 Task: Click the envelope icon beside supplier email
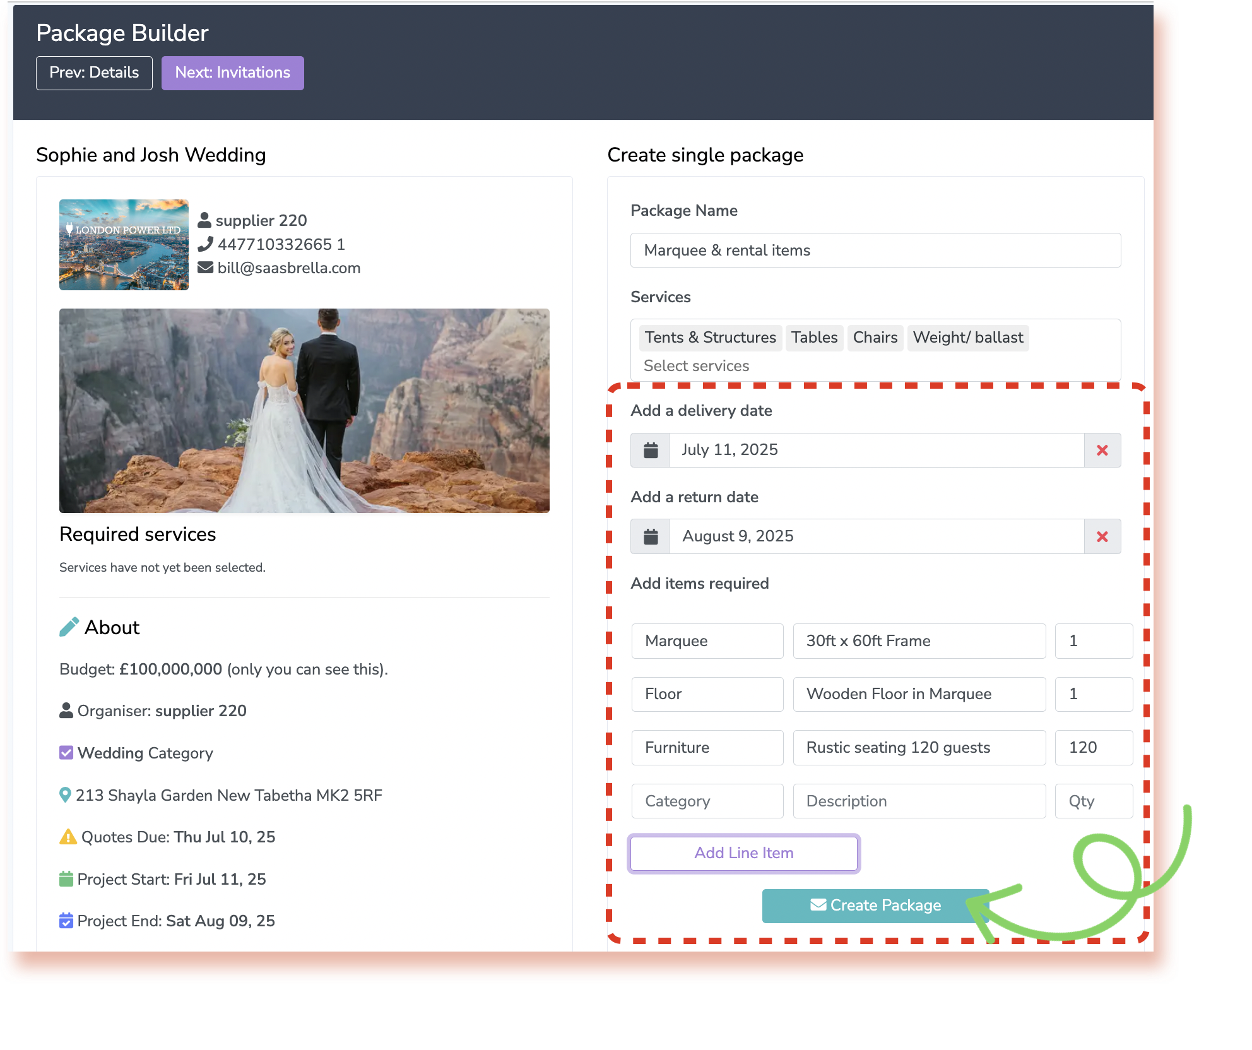click(205, 268)
